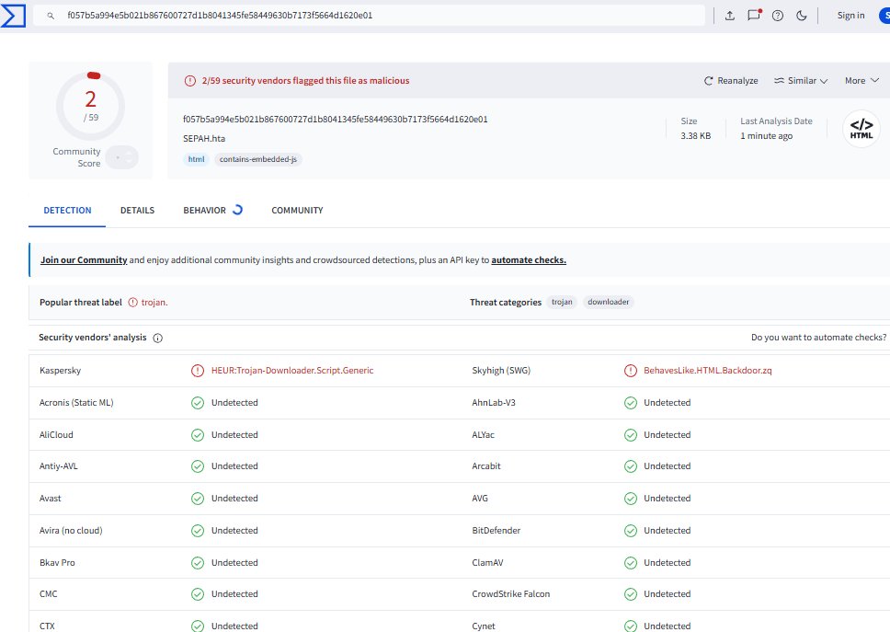Switch to the BEHAVIOR tab
The width and height of the screenshot is (890, 632).
[x=212, y=210]
